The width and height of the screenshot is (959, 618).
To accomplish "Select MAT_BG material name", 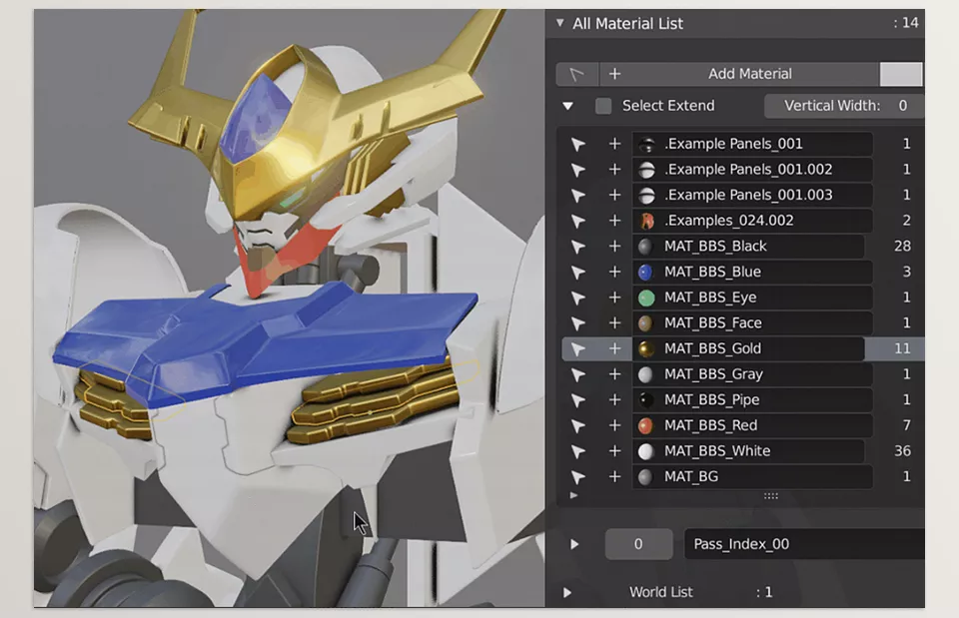I will pyautogui.click(x=691, y=477).
